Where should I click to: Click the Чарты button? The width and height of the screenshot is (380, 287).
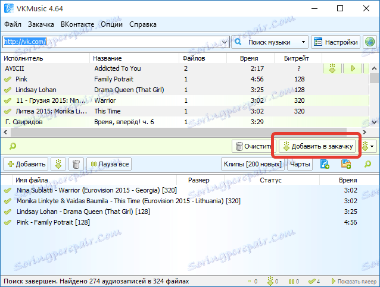click(300, 164)
